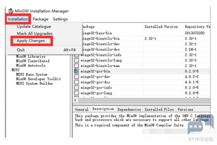This screenshot has height=145, width=217.
Task: Switch to the General tab
Action: pyautogui.click(x=81, y=109)
